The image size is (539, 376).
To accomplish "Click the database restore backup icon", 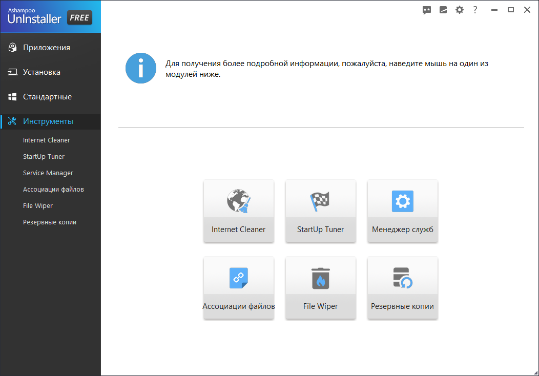I will pos(403,278).
